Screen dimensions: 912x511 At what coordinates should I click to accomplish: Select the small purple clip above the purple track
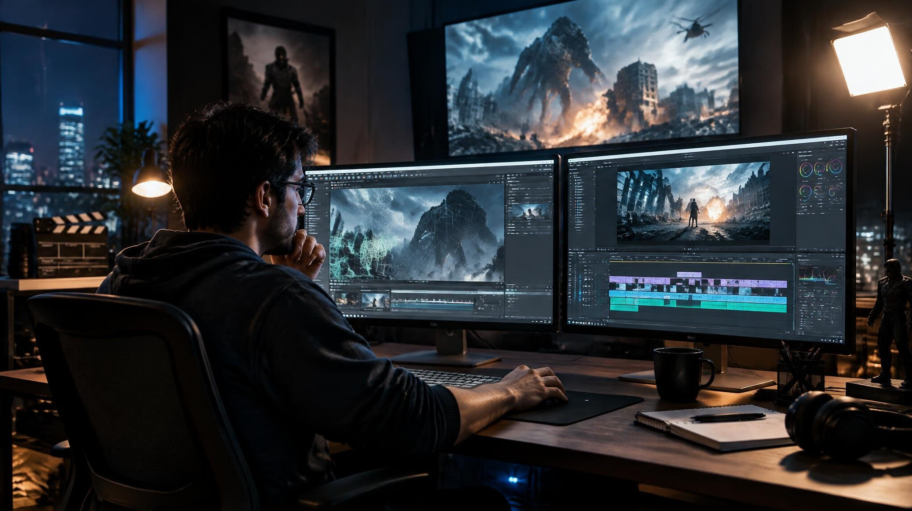click(x=689, y=274)
